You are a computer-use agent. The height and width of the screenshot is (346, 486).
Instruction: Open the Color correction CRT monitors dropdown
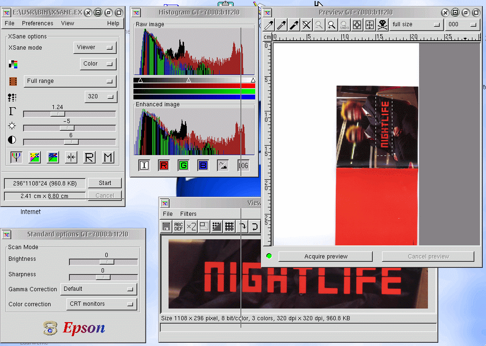102,304
